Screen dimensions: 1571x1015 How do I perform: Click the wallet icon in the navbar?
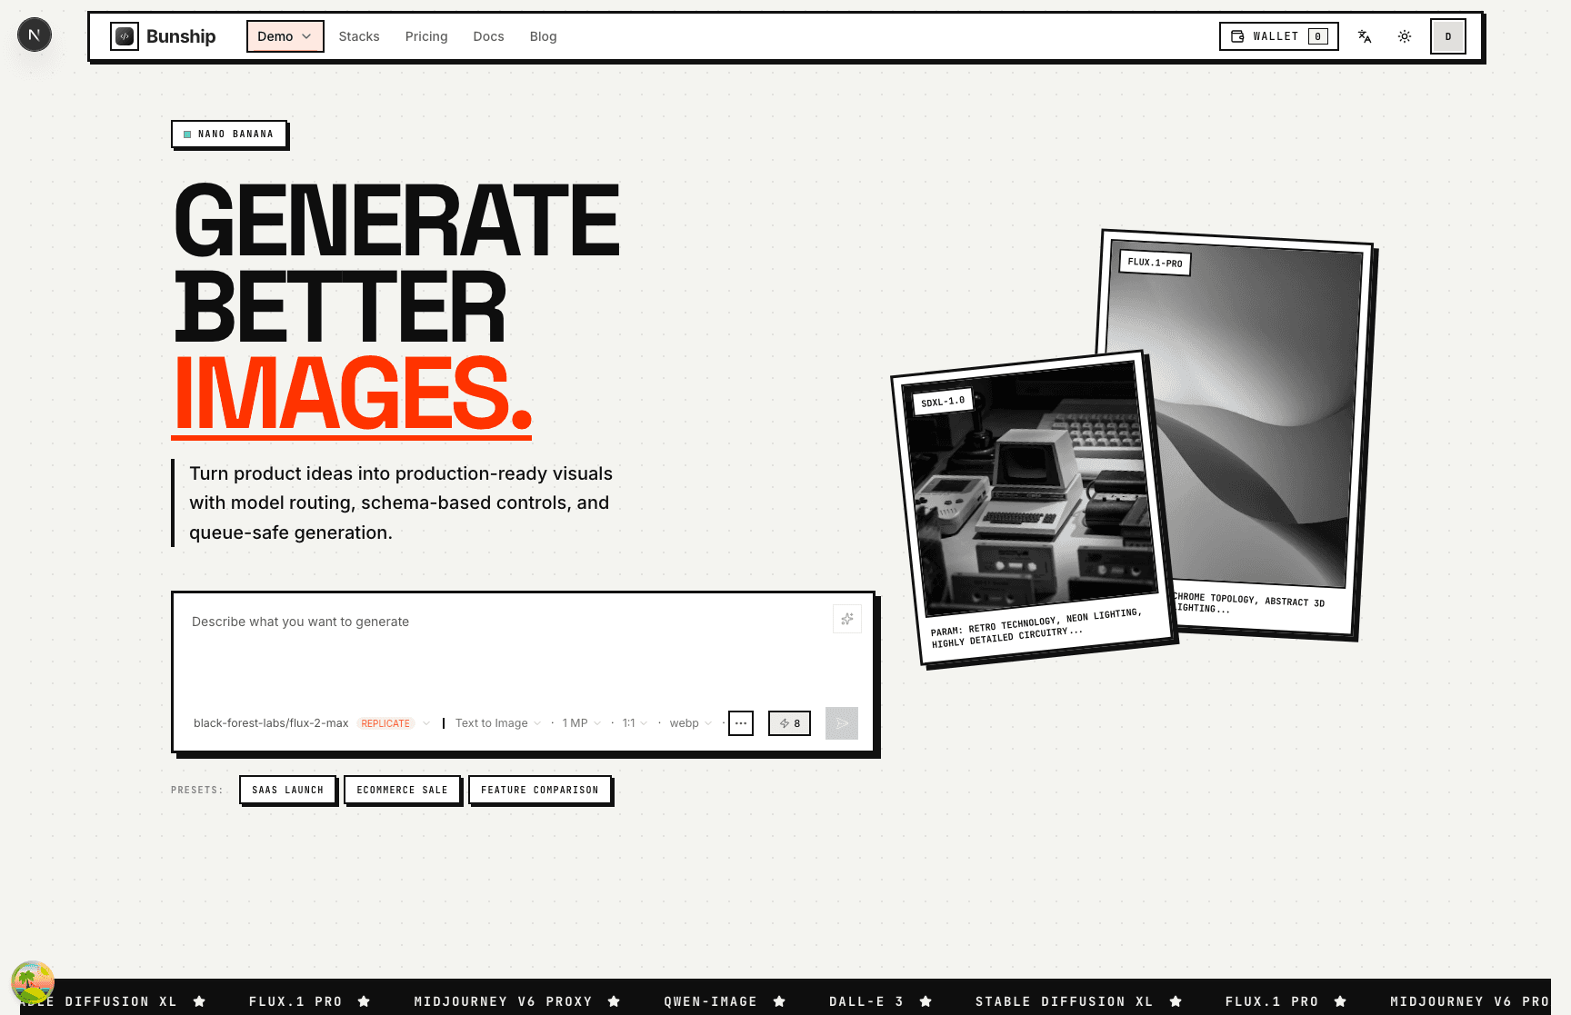click(x=1236, y=36)
